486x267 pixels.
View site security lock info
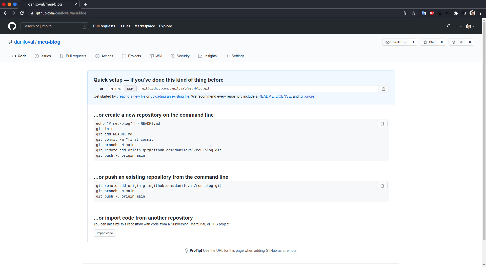pyautogui.click(x=32, y=13)
